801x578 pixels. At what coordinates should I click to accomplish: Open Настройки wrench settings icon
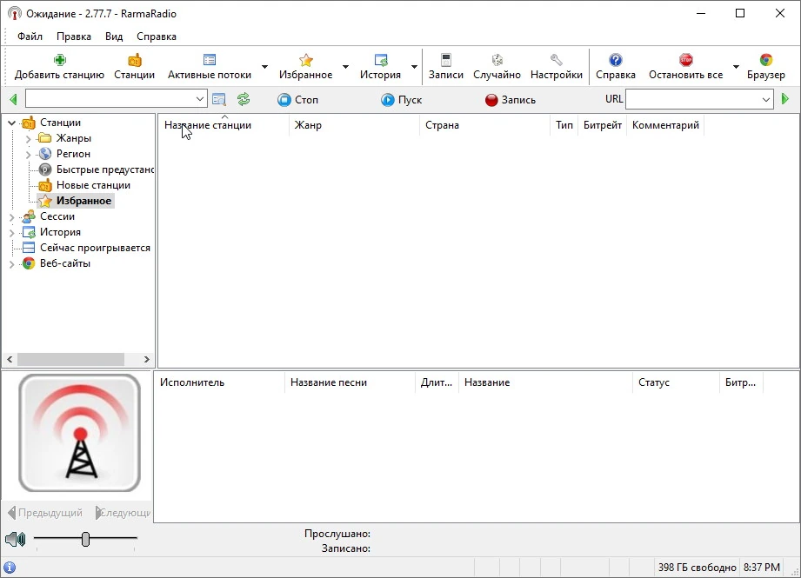click(557, 60)
